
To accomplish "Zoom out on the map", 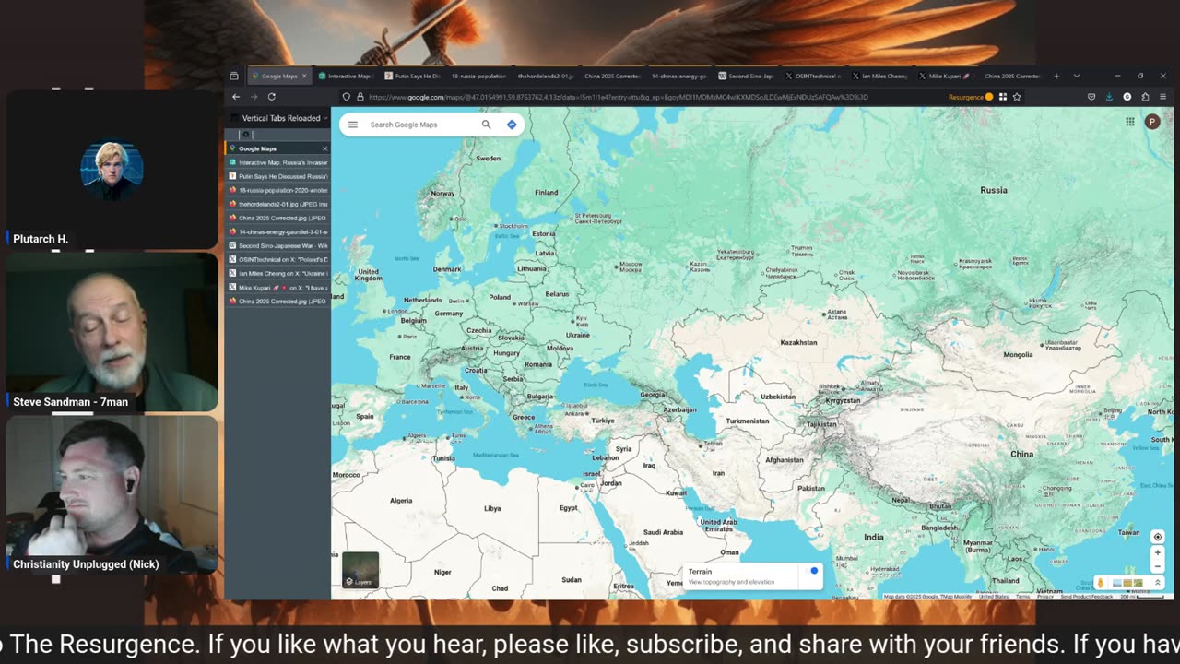I will click(1158, 567).
